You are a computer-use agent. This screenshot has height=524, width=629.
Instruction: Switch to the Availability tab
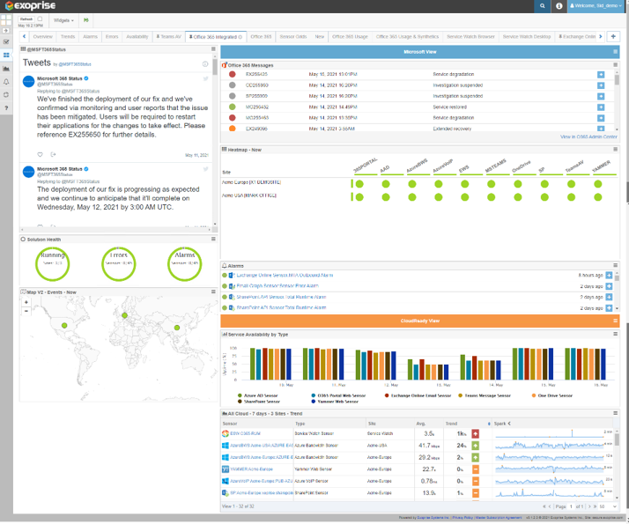click(137, 36)
